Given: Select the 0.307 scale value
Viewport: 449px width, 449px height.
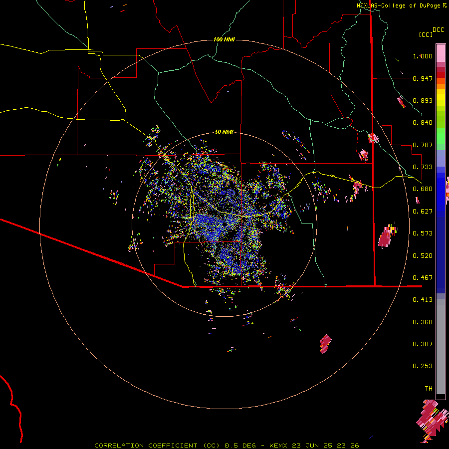Looking at the screenshot, I should point(423,344).
